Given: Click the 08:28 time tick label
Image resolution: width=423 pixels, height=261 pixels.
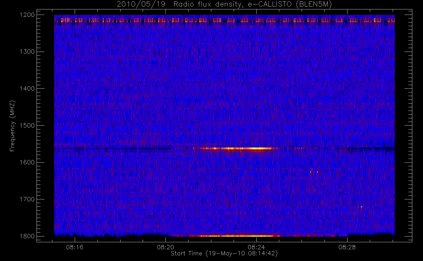Looking at the screenshot, I should [347, 247].
